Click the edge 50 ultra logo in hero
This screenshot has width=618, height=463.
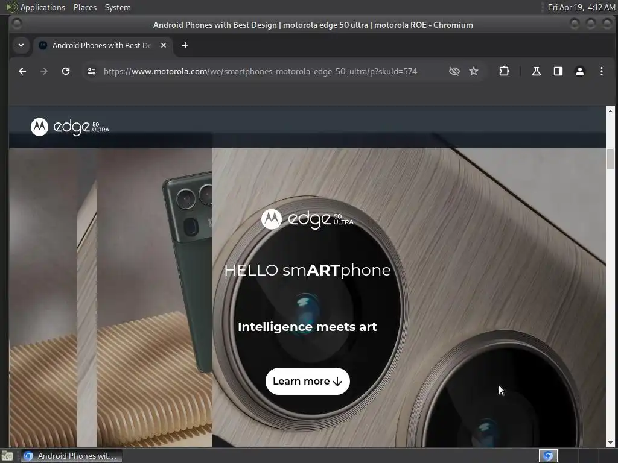[307, 219]
